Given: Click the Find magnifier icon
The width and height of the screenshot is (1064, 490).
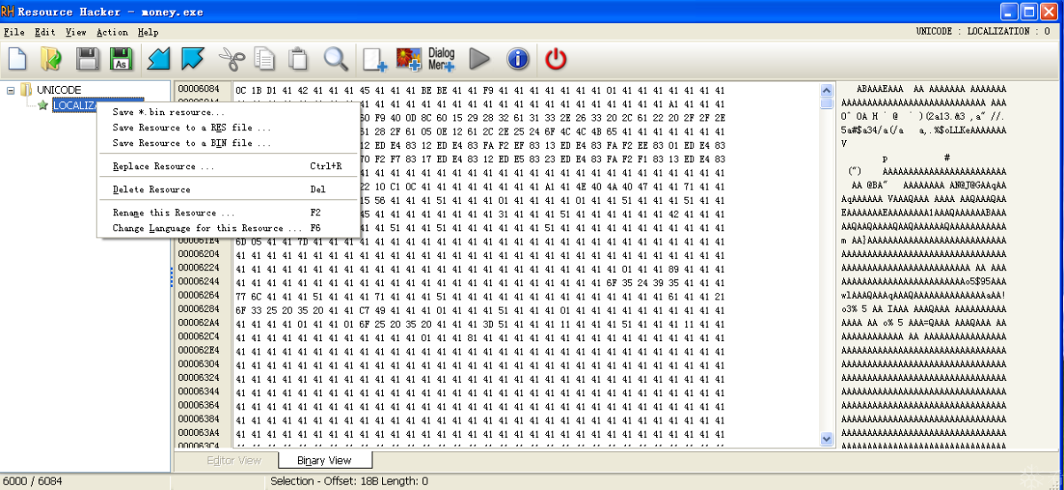Looking at the screenshot, I should coord(336,59).
